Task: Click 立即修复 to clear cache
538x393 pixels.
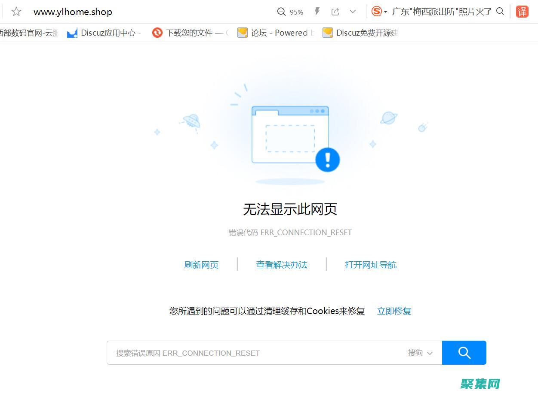Action: click(394, 311)
